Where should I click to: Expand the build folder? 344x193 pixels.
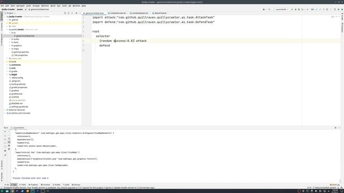point(7,62)
